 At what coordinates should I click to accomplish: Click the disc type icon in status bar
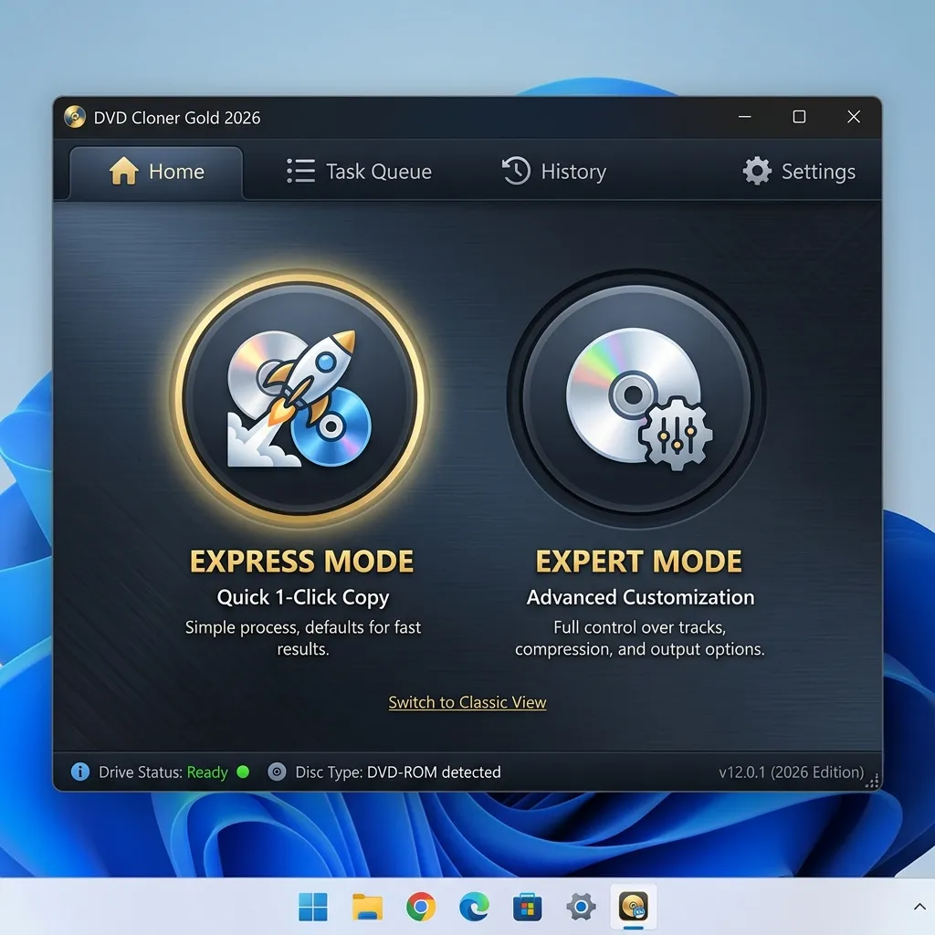(277, 772)
